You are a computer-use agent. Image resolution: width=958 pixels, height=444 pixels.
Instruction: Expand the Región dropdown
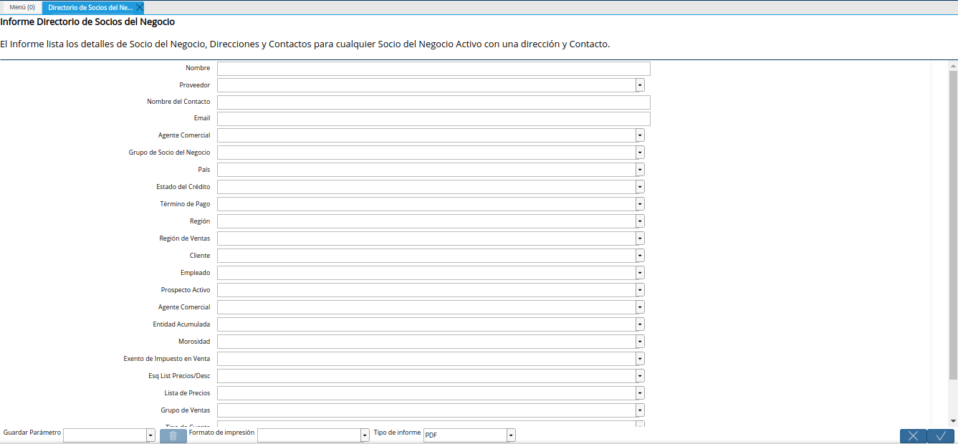click(640, 221)
